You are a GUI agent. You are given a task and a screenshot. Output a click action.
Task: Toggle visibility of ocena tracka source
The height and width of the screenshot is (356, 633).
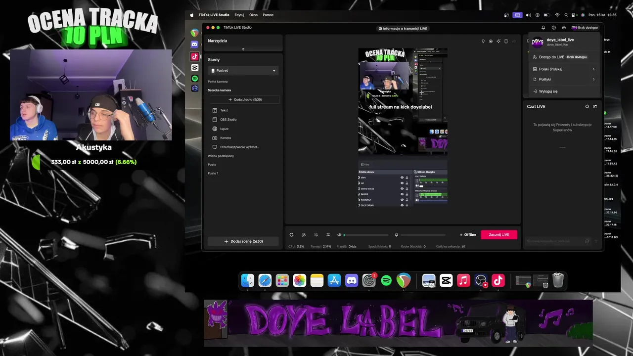point(402,188)
